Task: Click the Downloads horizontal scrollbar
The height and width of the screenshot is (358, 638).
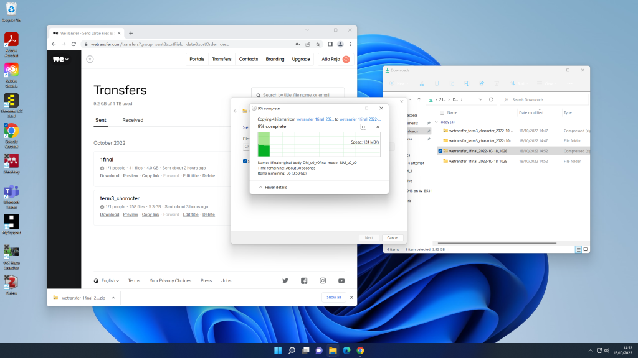Action: point(497,243)
